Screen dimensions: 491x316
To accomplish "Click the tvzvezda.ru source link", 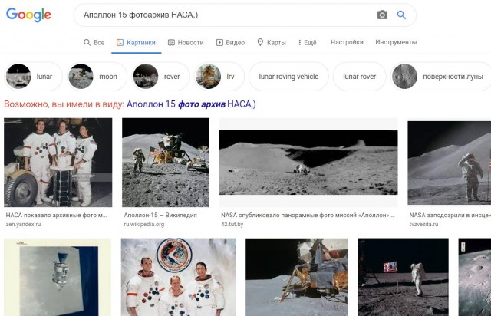I will 423,224.
